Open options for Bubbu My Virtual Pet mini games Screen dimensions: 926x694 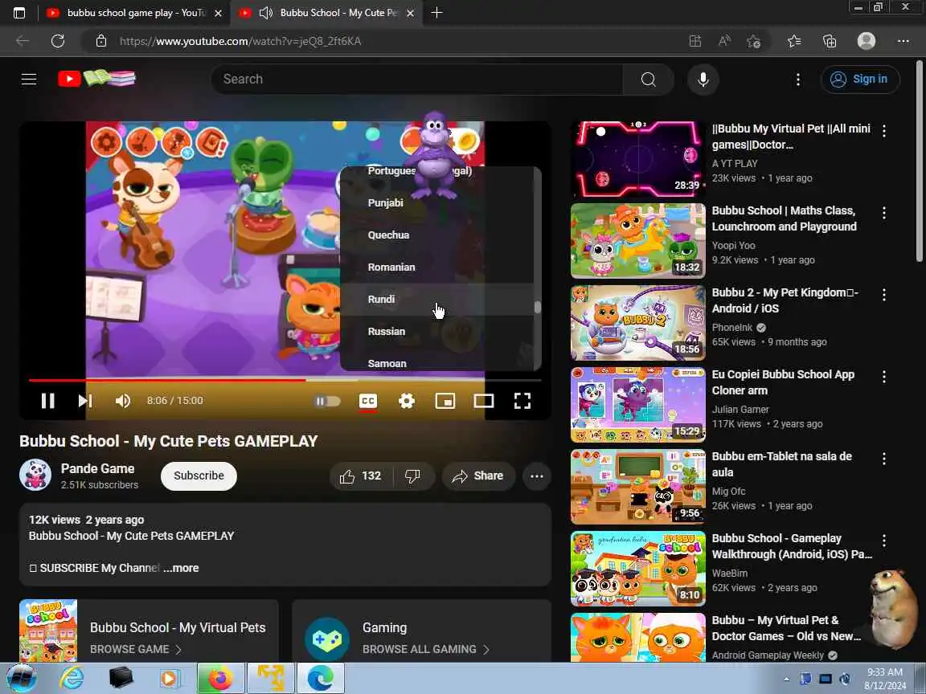coord(883,131)
